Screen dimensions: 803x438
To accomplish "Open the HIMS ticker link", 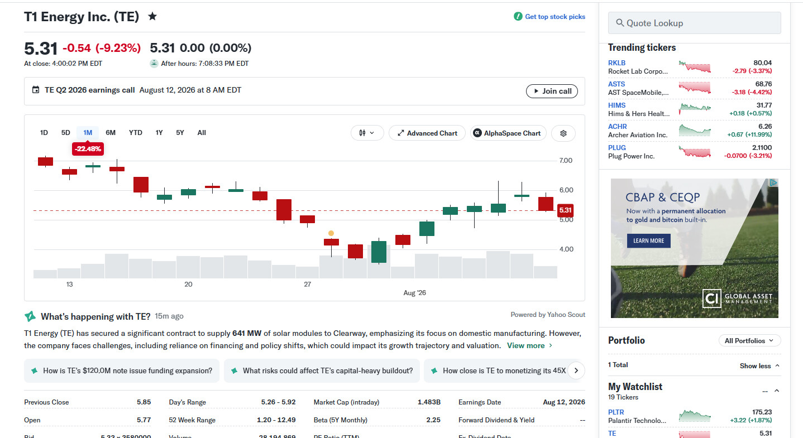I will (x=617, y=105).
